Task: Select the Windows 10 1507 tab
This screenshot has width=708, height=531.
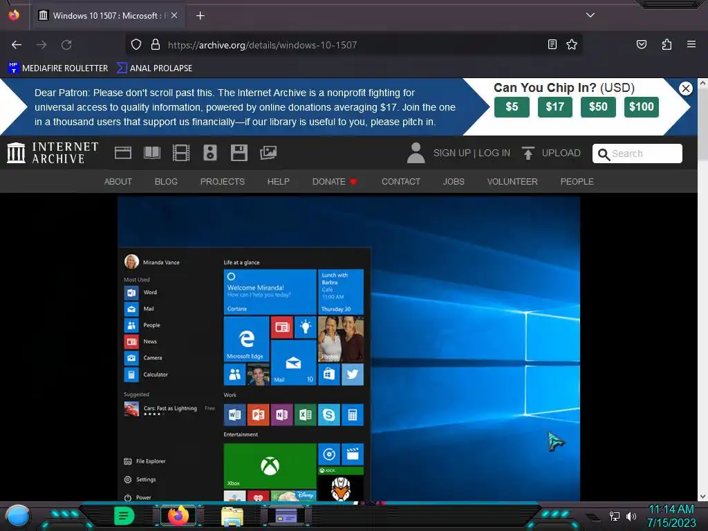Action: click(x=107, y=16)
